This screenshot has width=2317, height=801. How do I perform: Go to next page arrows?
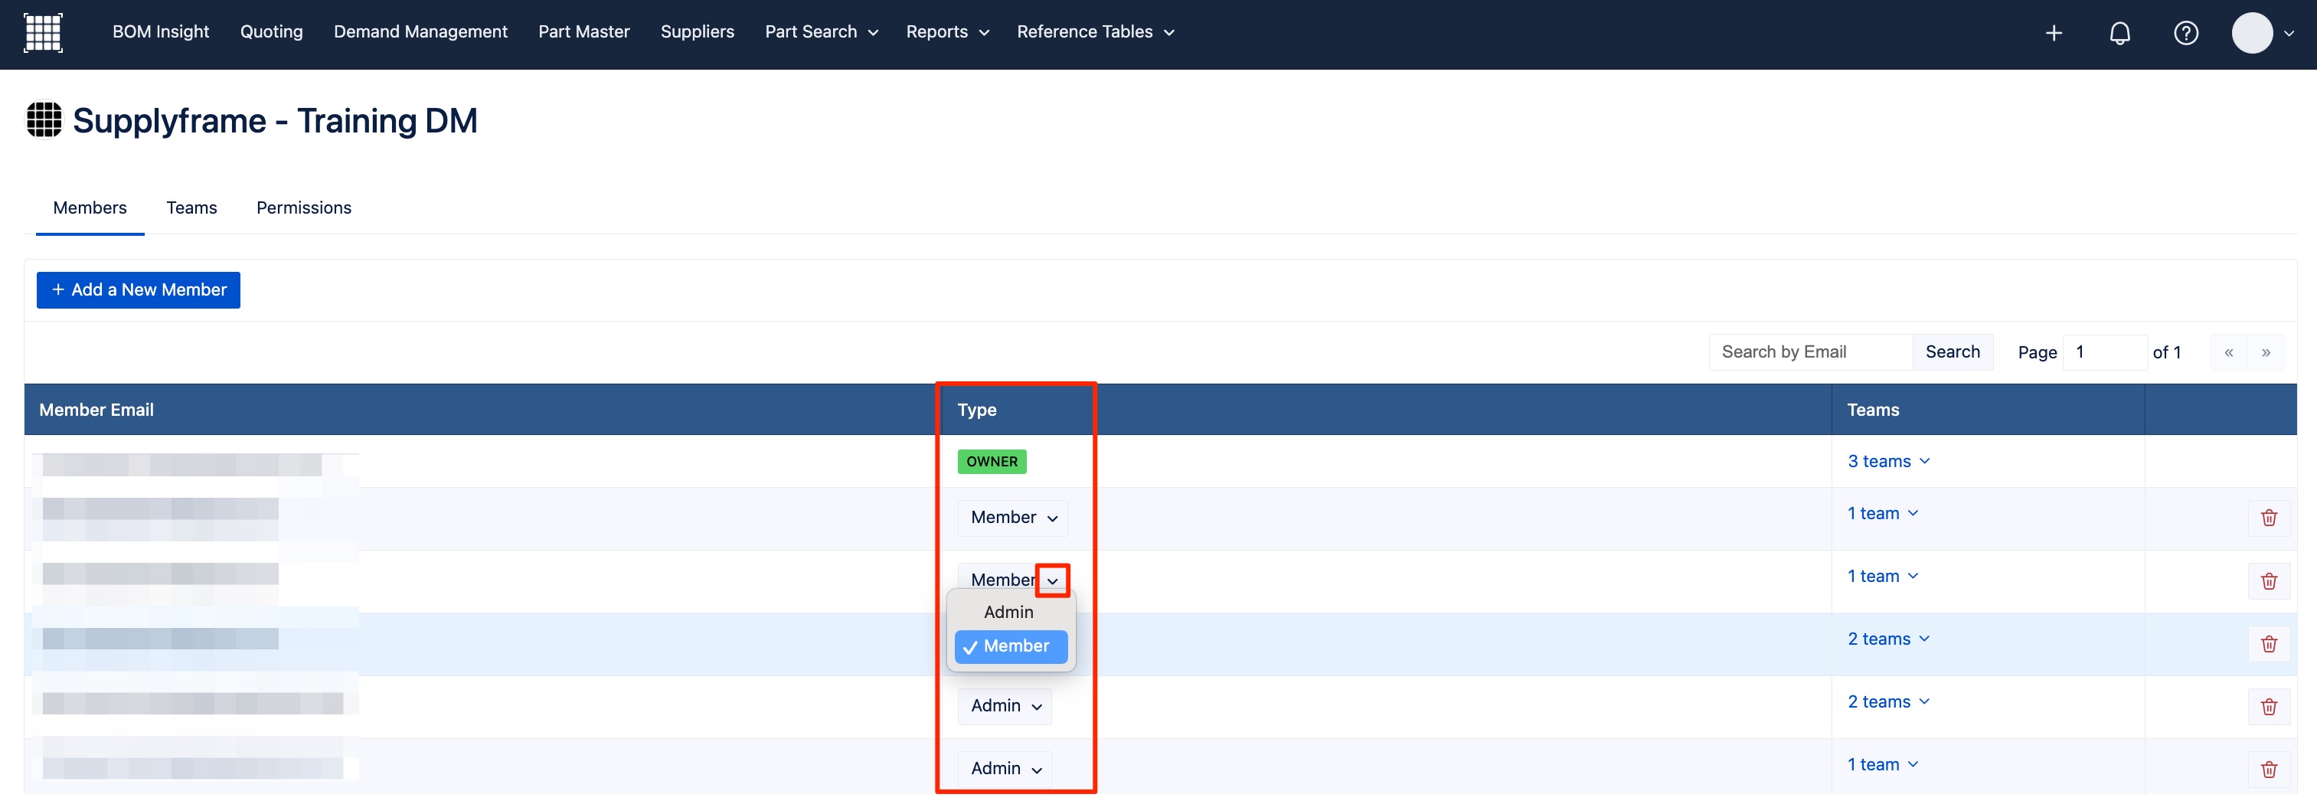click(x=2265, y=353)
